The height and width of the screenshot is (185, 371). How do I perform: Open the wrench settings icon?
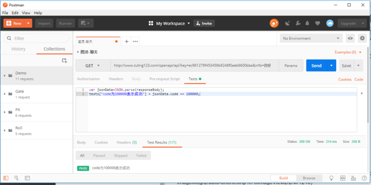click(x=298, y=23)
